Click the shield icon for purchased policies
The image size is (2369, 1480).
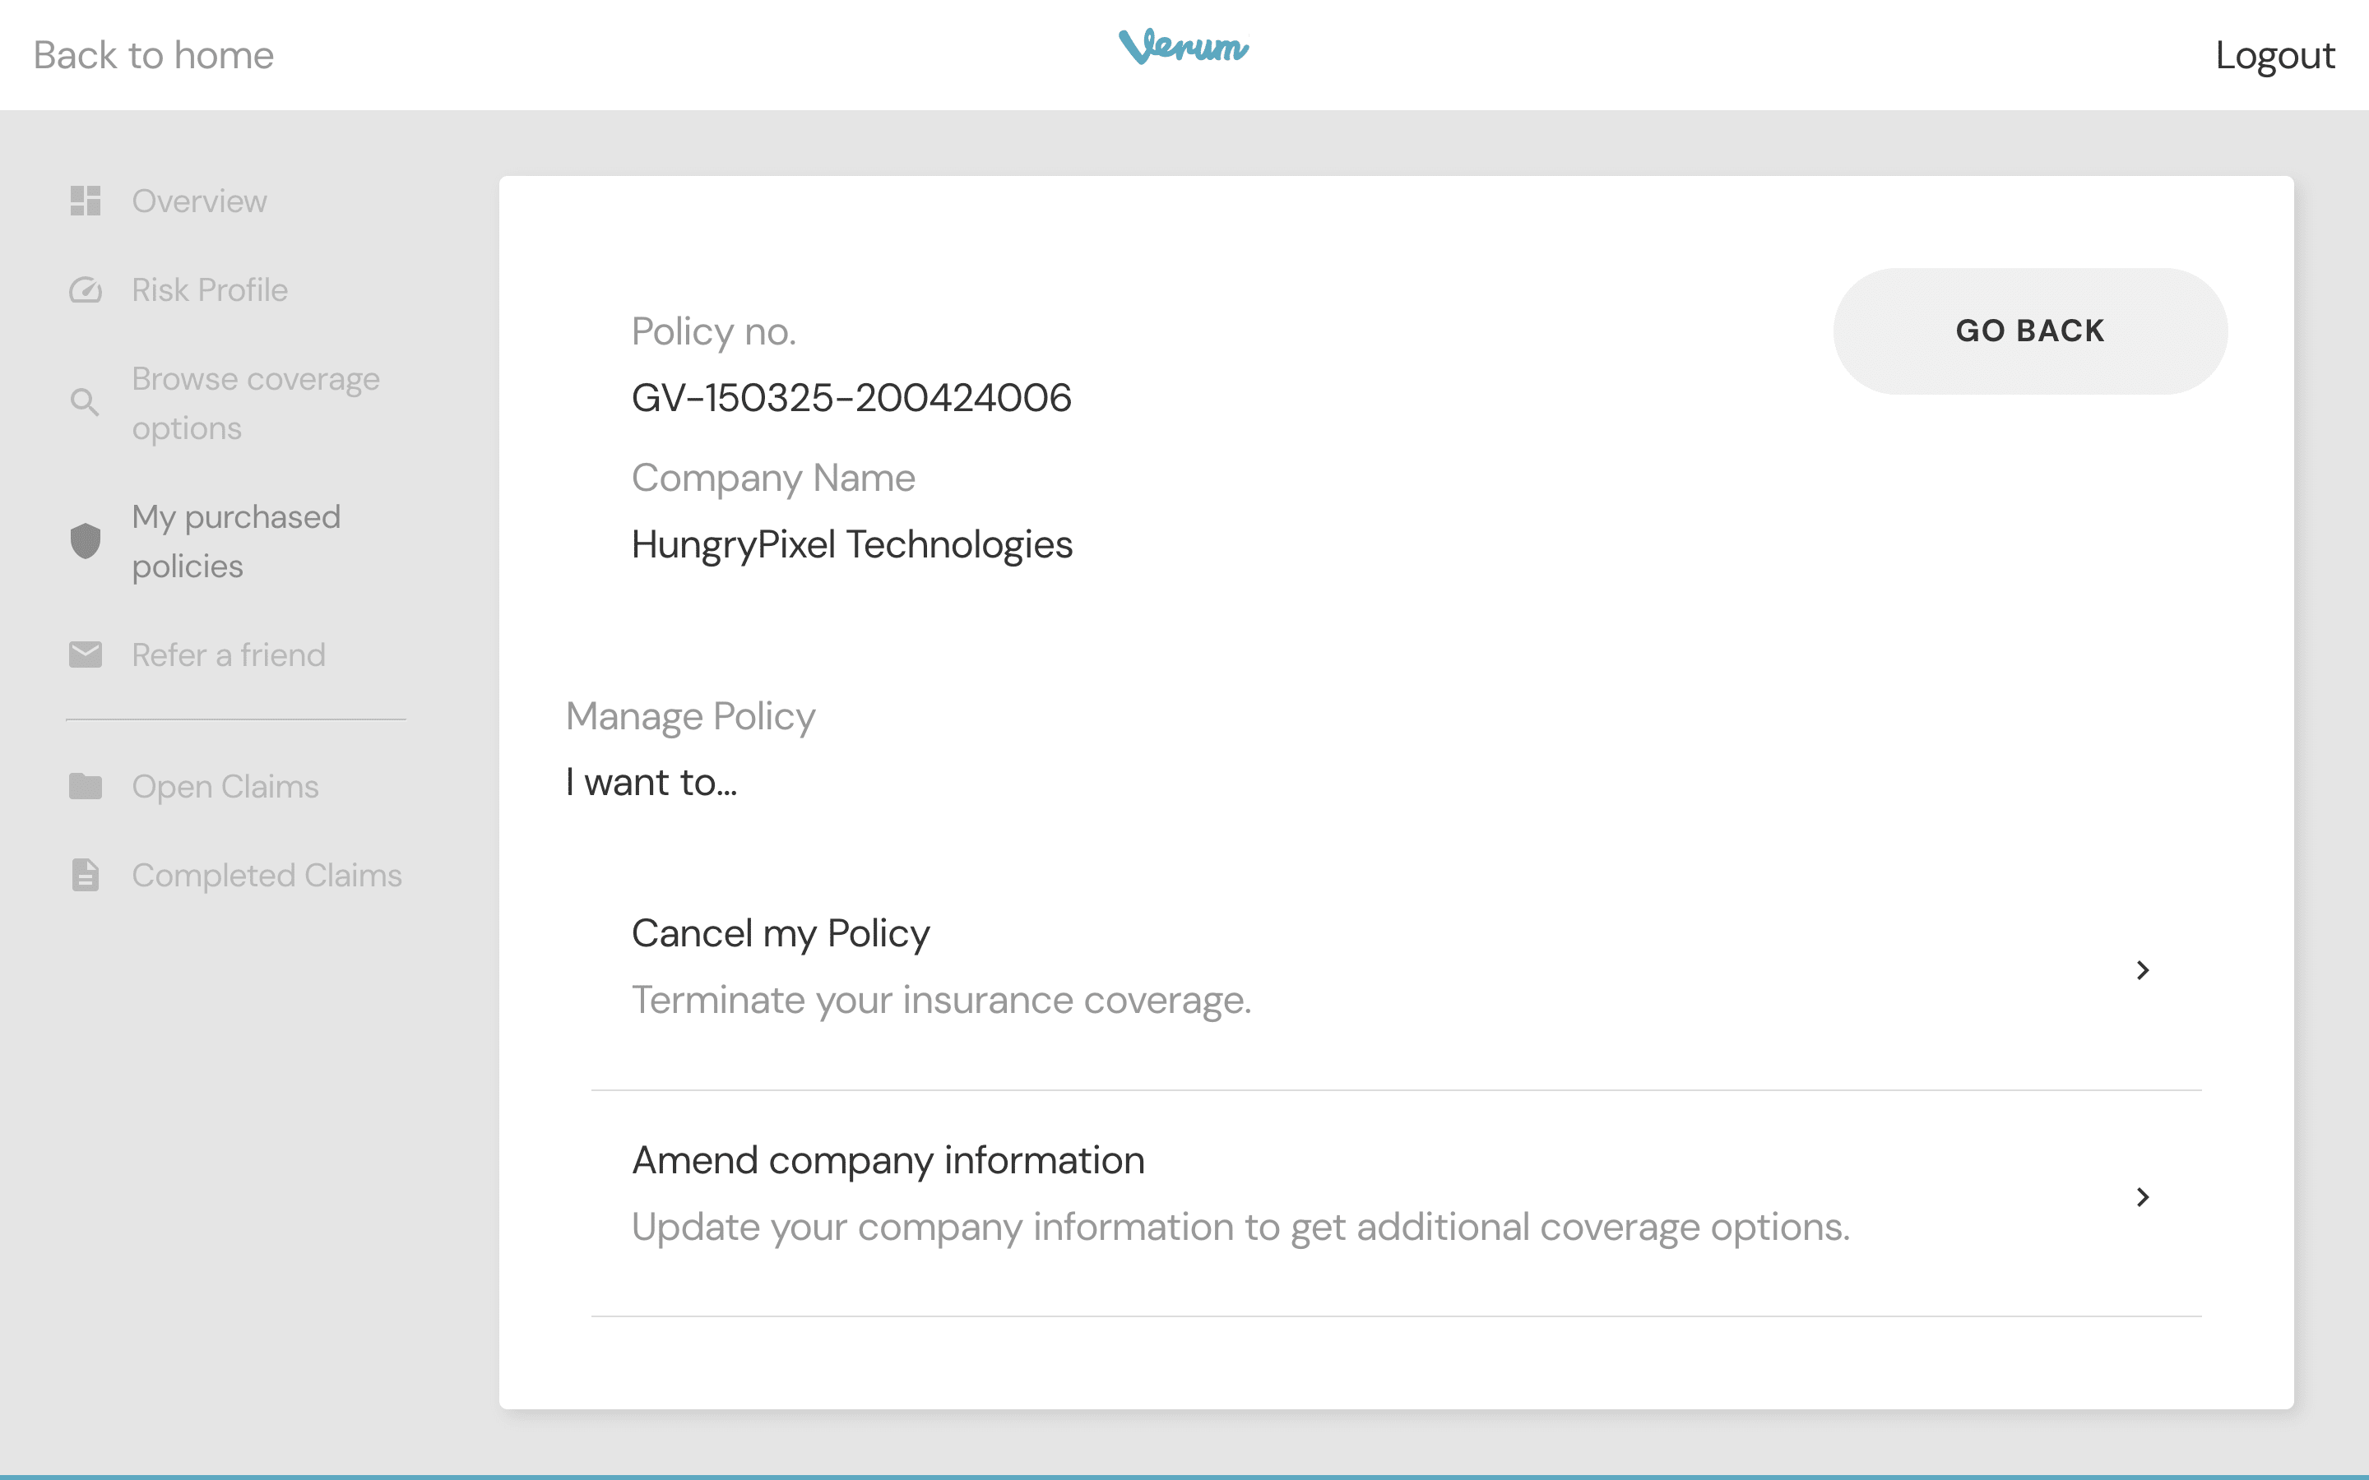click(x=86, y=540)
